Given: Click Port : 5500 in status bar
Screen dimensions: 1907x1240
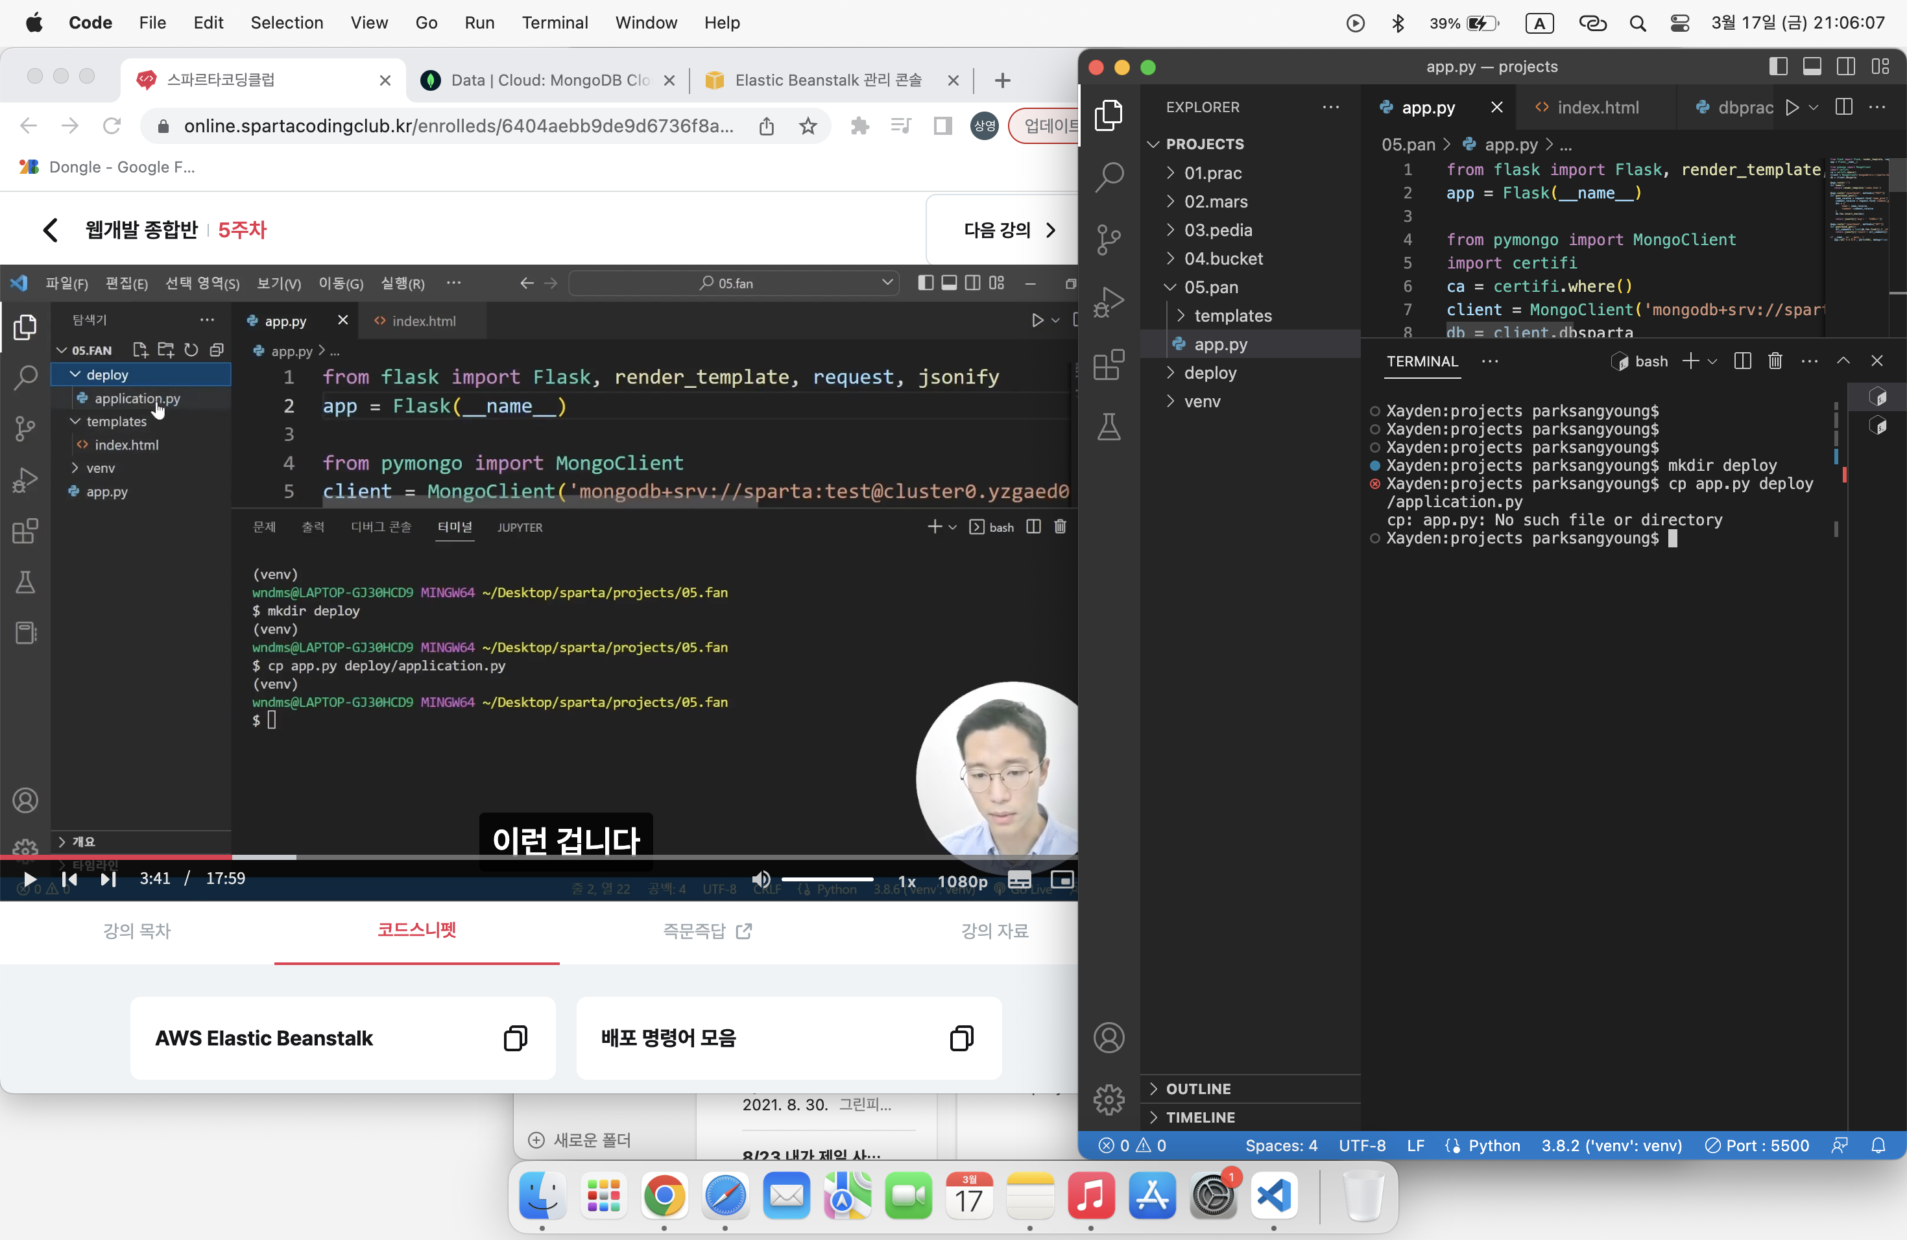Looking at the screenshot, I should pyautogui.click(x=1757, y=1145).
